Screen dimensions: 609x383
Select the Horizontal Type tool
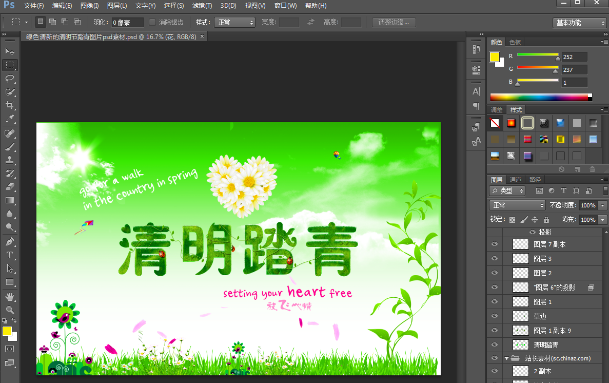pyautogui.click(x=10, y=255)
